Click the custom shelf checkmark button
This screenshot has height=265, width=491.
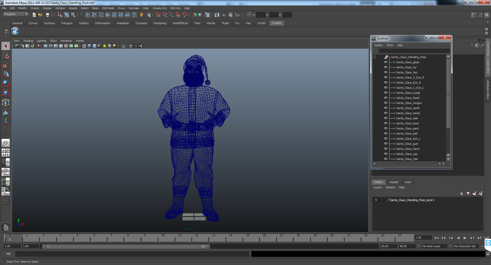15,31
